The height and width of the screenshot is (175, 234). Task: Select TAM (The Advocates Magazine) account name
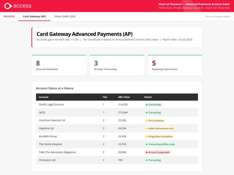pos(57,152)
